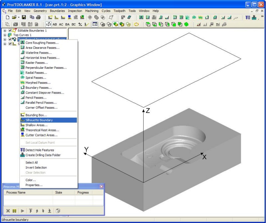Image resolution: width=266 pixels, height=223 pixels.
Task: Open the Inspection menu
Action: (75, 11)
